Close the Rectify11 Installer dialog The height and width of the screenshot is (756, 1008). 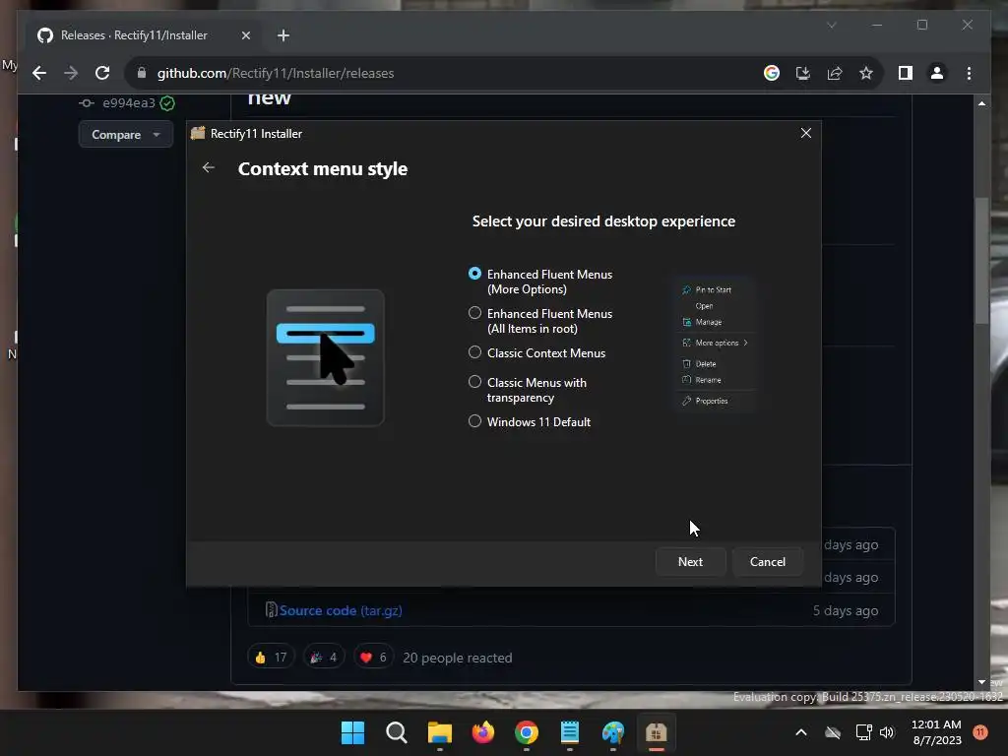tap(806, 133)
